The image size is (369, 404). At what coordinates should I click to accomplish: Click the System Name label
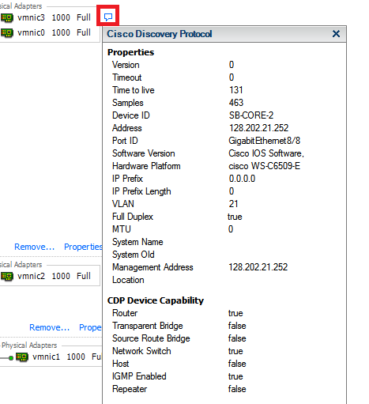pos(137,242)
